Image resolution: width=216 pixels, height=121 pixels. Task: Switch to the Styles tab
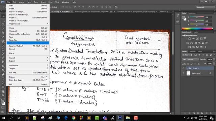196,32
